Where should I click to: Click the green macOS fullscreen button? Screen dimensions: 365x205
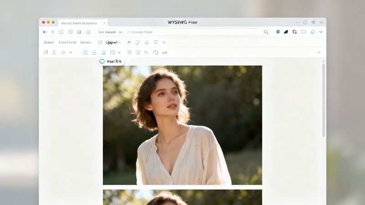(x=53, y=22)
